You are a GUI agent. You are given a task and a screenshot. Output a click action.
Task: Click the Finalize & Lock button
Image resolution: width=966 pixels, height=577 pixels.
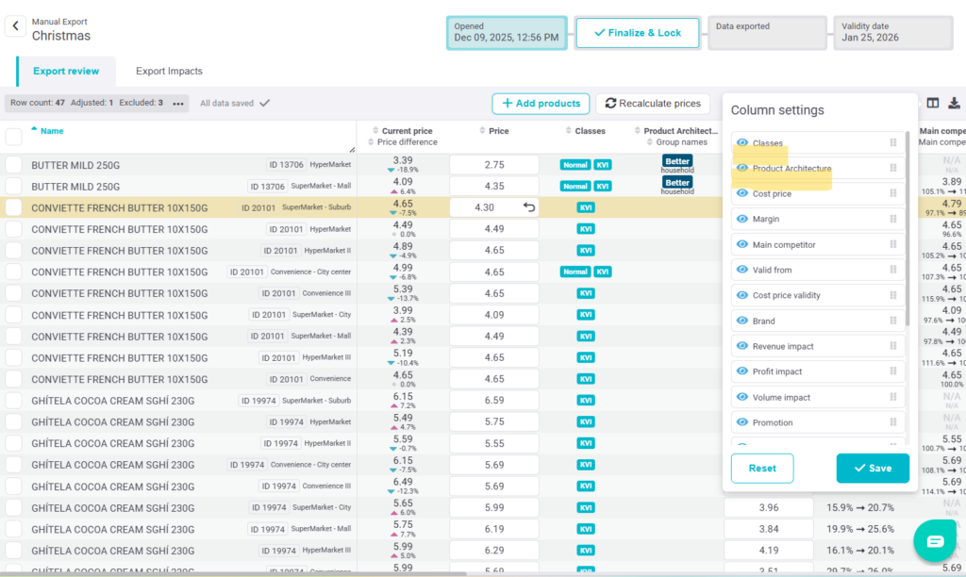click(x=638, y=33)
